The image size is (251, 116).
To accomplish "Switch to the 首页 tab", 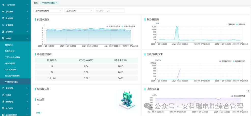I will point(36,3).
